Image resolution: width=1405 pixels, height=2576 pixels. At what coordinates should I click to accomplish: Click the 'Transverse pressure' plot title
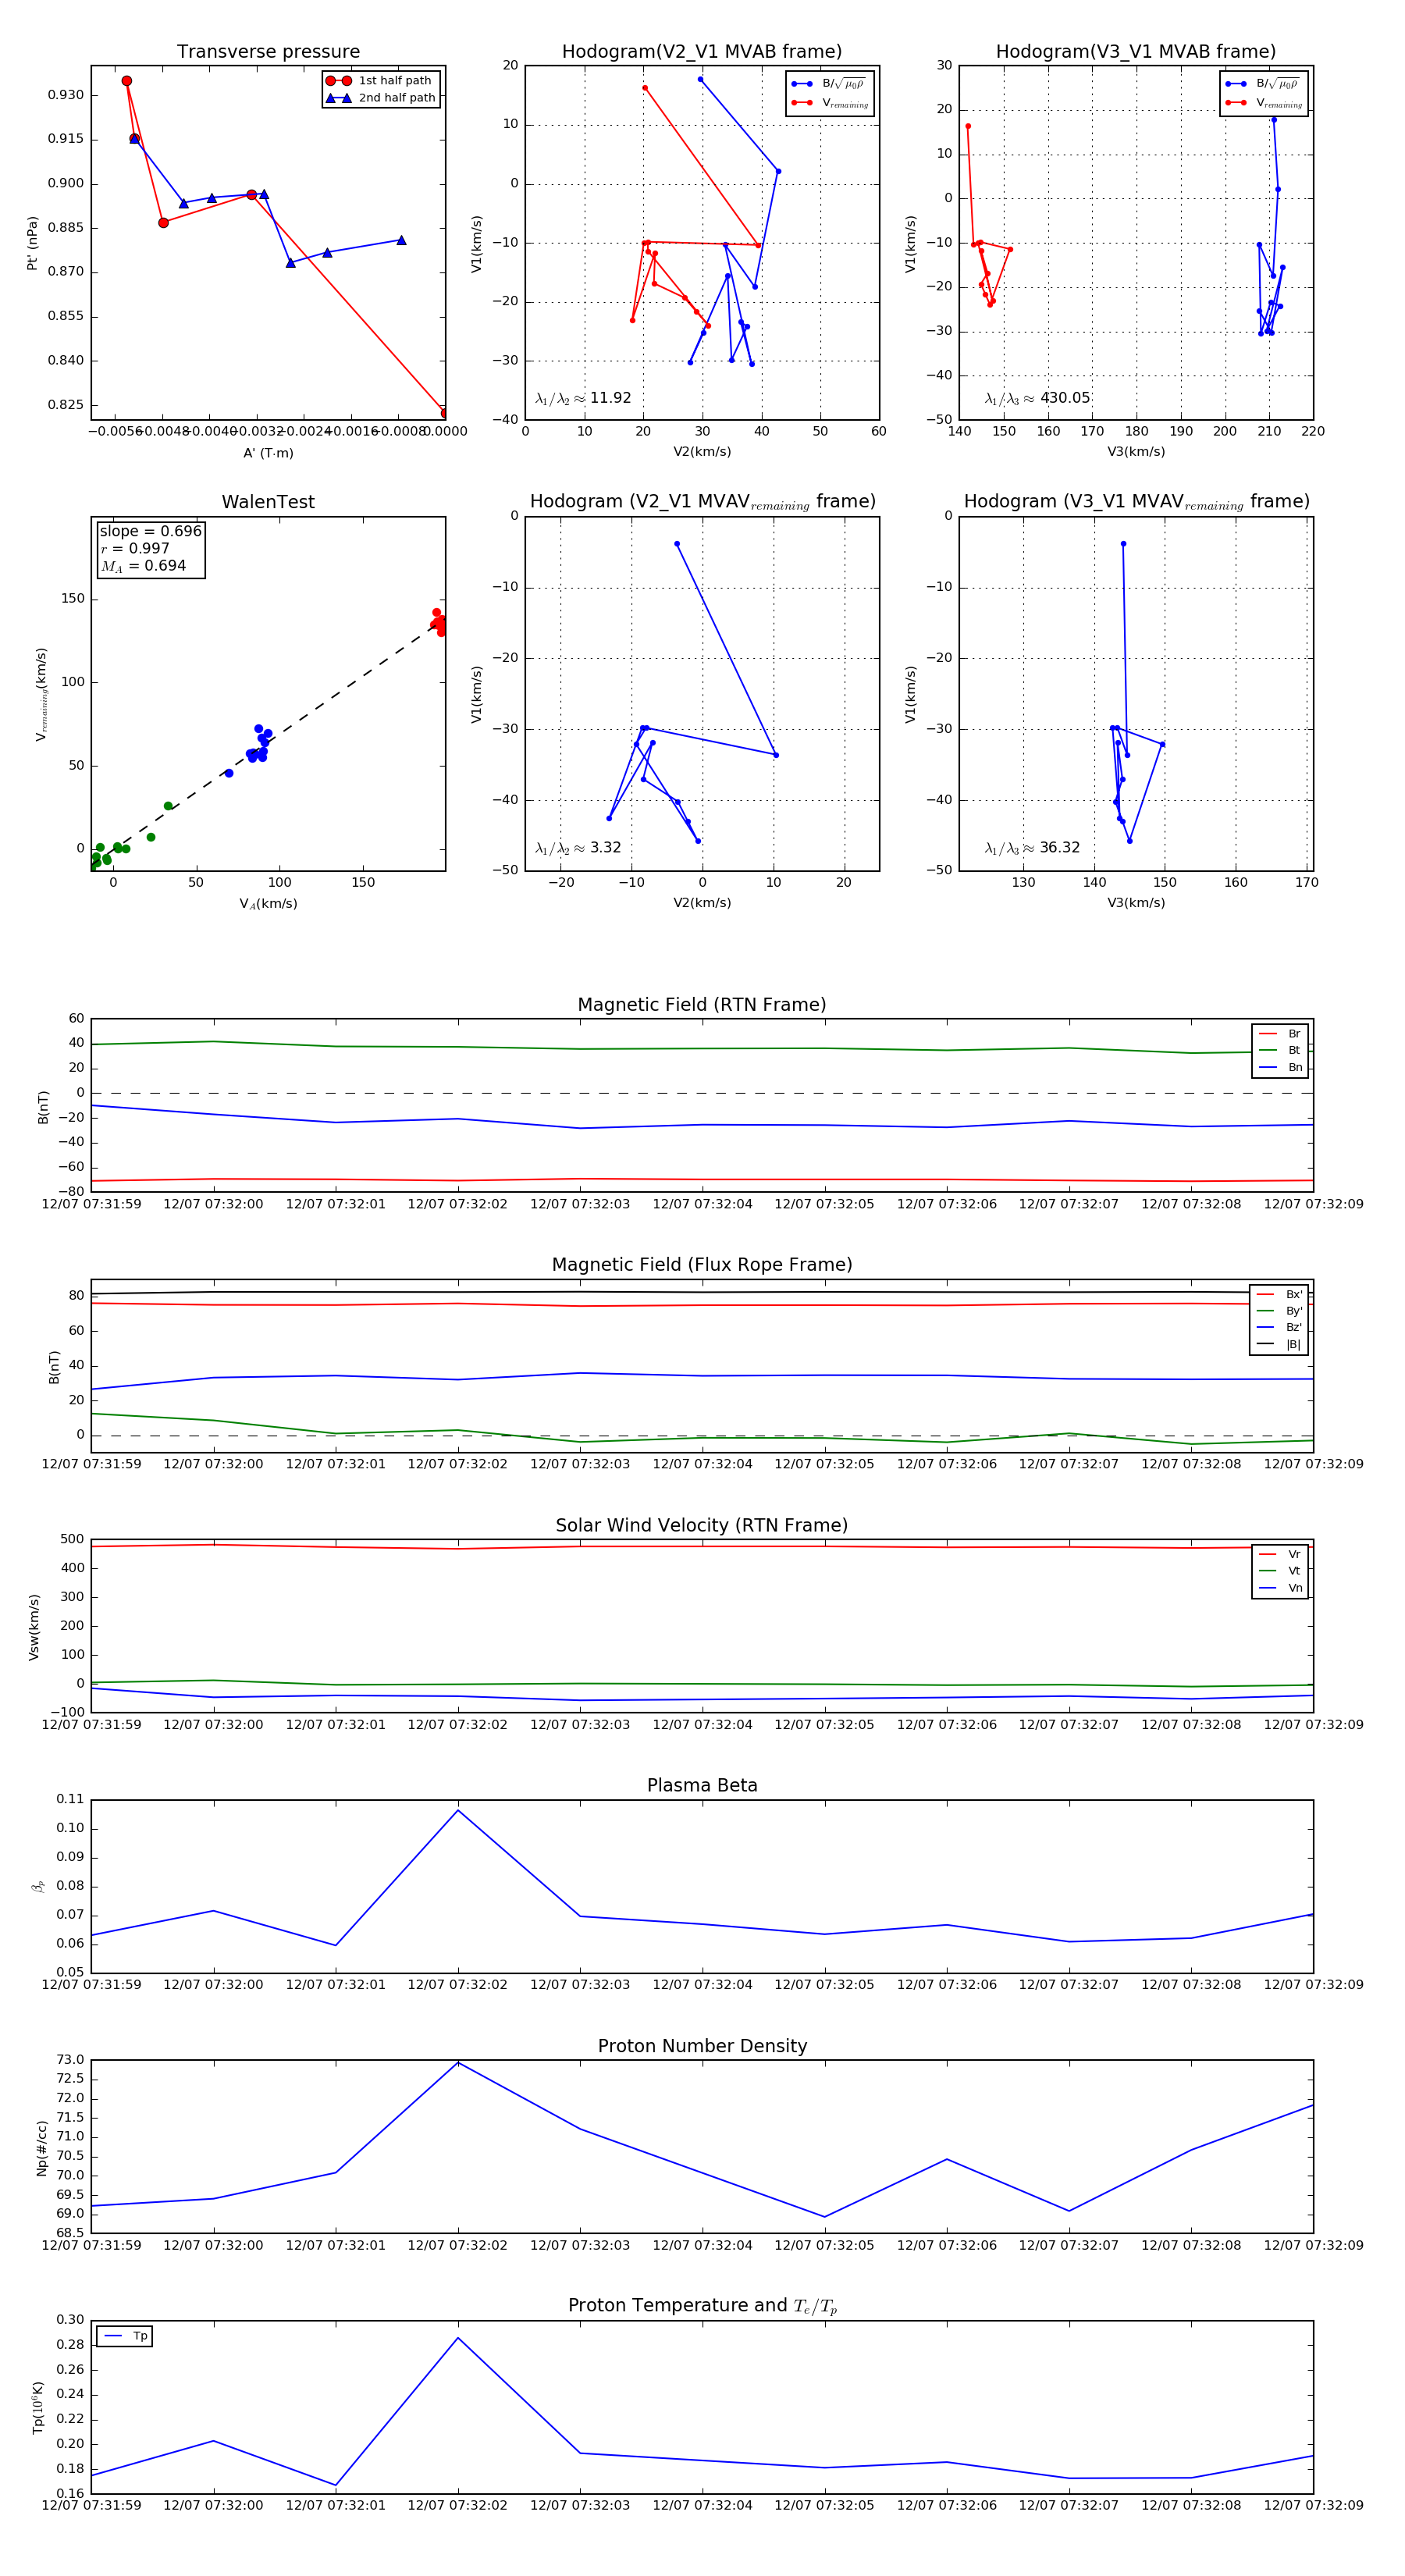(268, 52)
